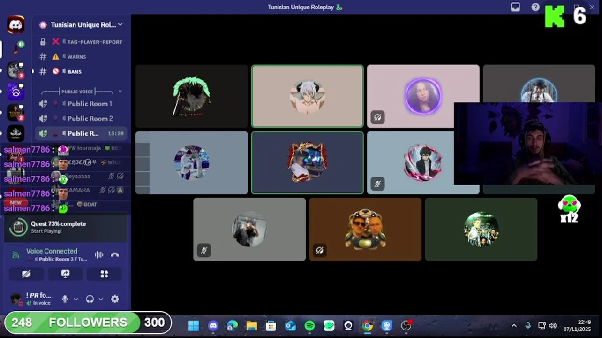
Task: Join Public Room 1 voice channel
Action: [x=81, y=104]
